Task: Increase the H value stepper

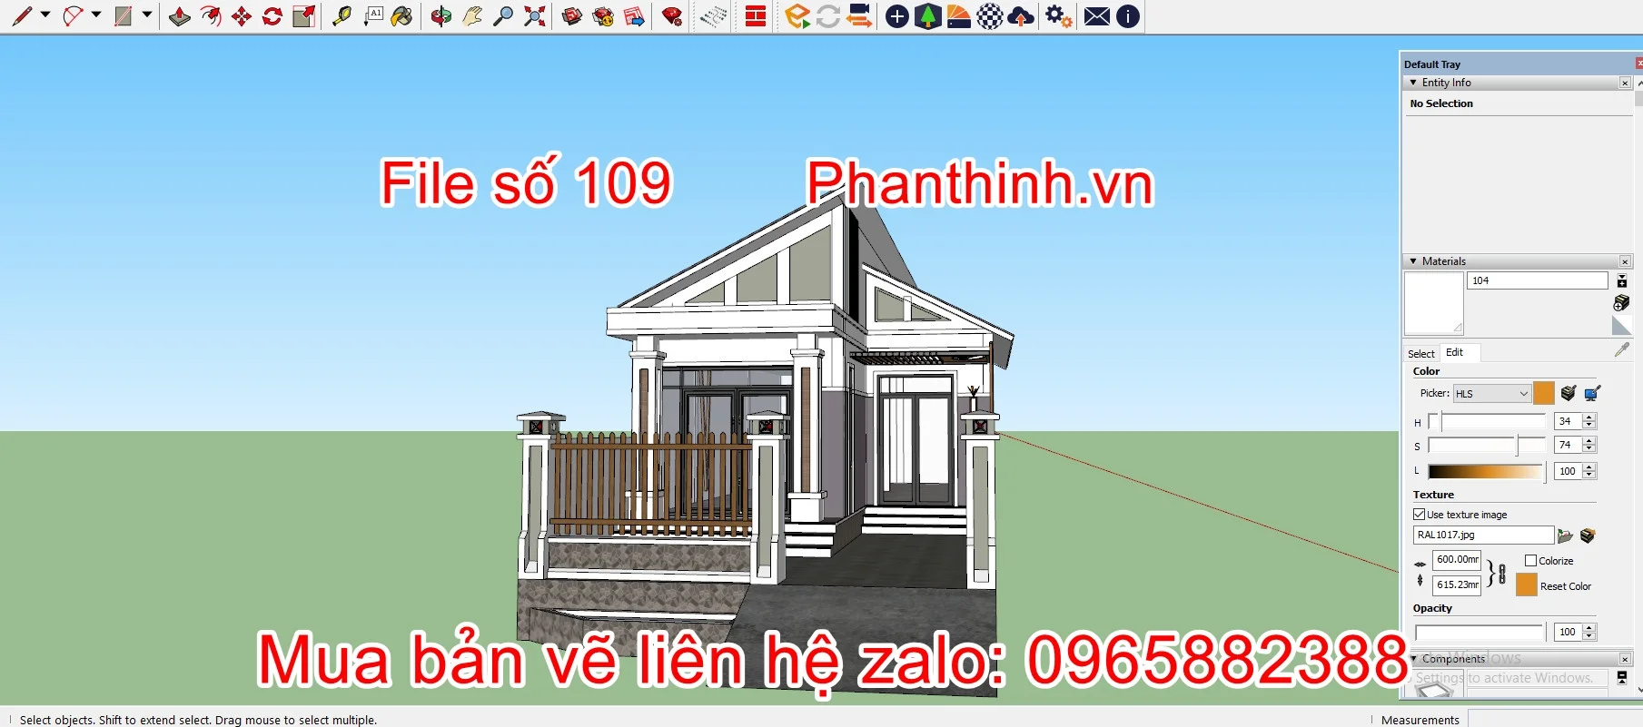Action: click(x=1589, y=418)
